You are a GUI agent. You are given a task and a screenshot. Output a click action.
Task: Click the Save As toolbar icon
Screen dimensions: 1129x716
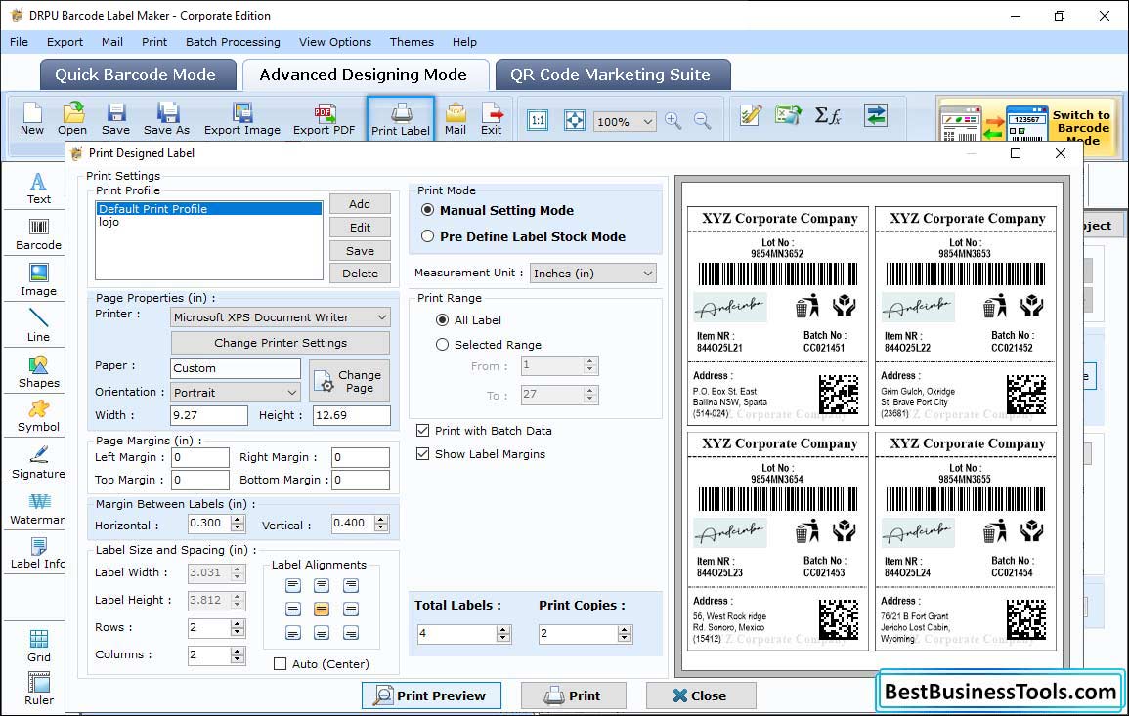(x=166, y=119)
